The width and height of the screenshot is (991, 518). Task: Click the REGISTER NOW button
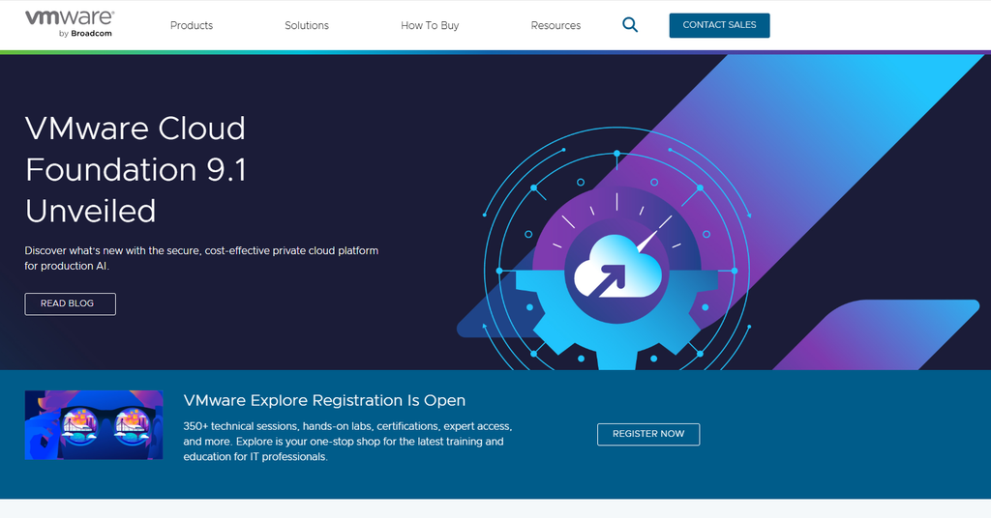648,434
